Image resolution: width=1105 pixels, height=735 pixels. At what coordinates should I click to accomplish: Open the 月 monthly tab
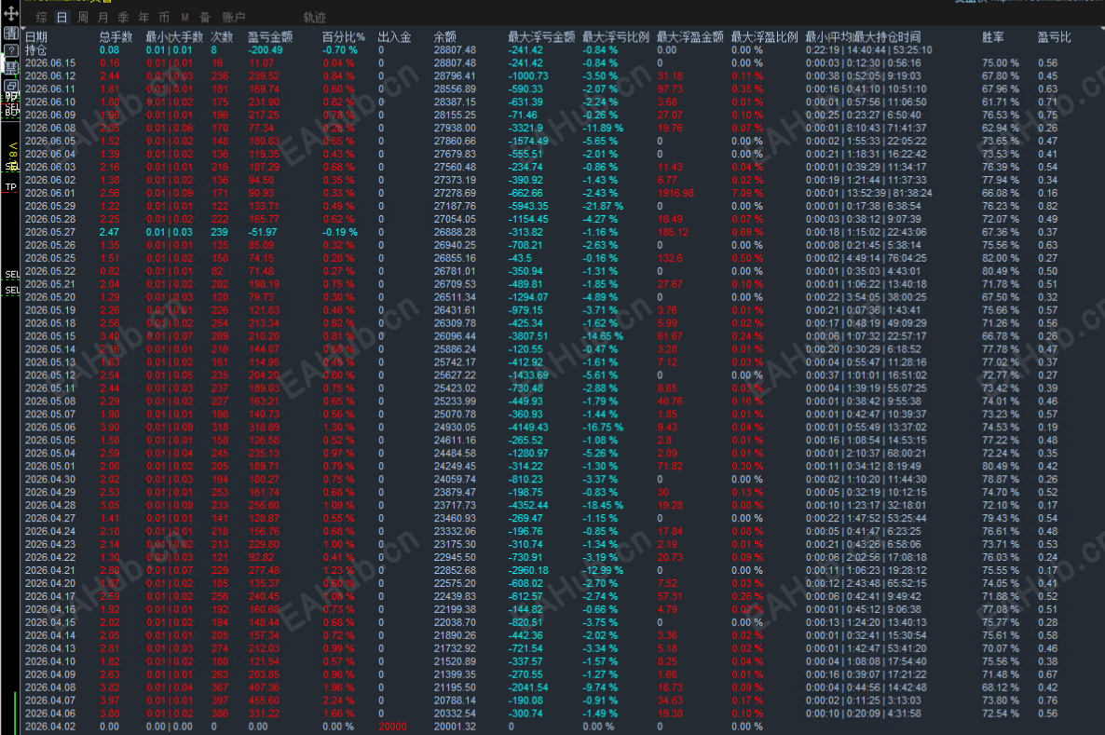102,17
